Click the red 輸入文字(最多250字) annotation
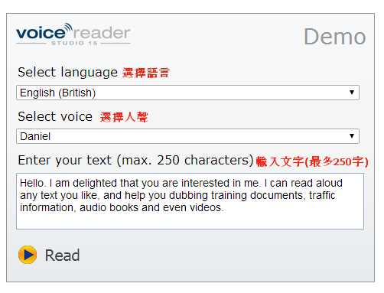Screen dimensions: 384x293 click(312, 161)
